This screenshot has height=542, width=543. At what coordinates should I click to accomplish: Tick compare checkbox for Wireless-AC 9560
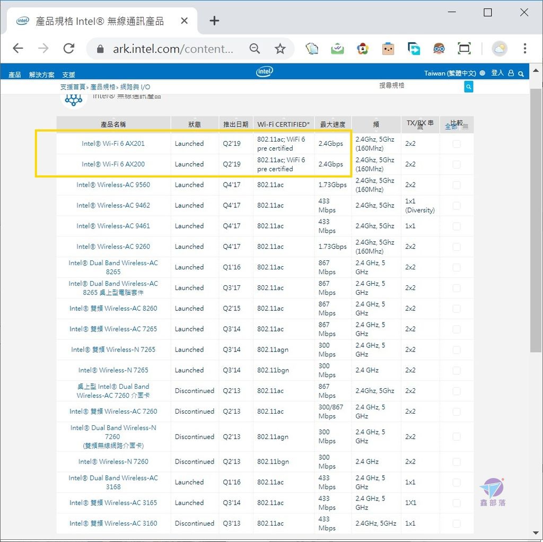click(x=457, y=185)
